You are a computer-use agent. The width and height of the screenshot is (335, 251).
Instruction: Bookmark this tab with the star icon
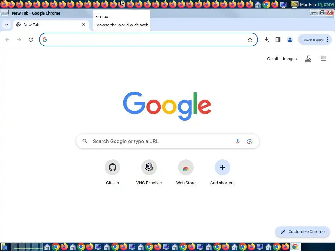click(250, 40)
